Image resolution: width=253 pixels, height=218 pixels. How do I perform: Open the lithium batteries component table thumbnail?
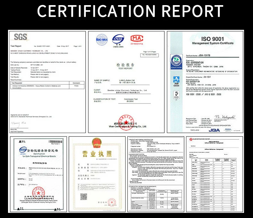(x=215, y=174)
